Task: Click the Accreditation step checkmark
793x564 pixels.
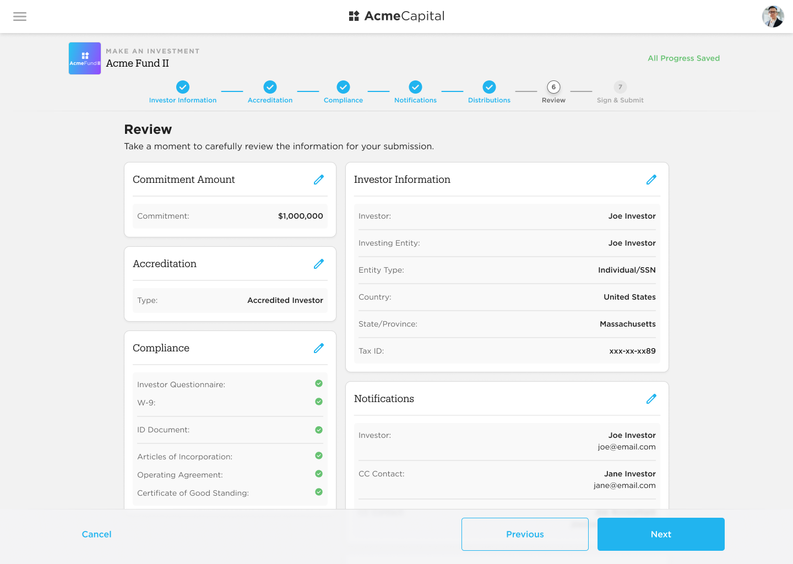Action: pyautogui.click(x=270, y=87)
